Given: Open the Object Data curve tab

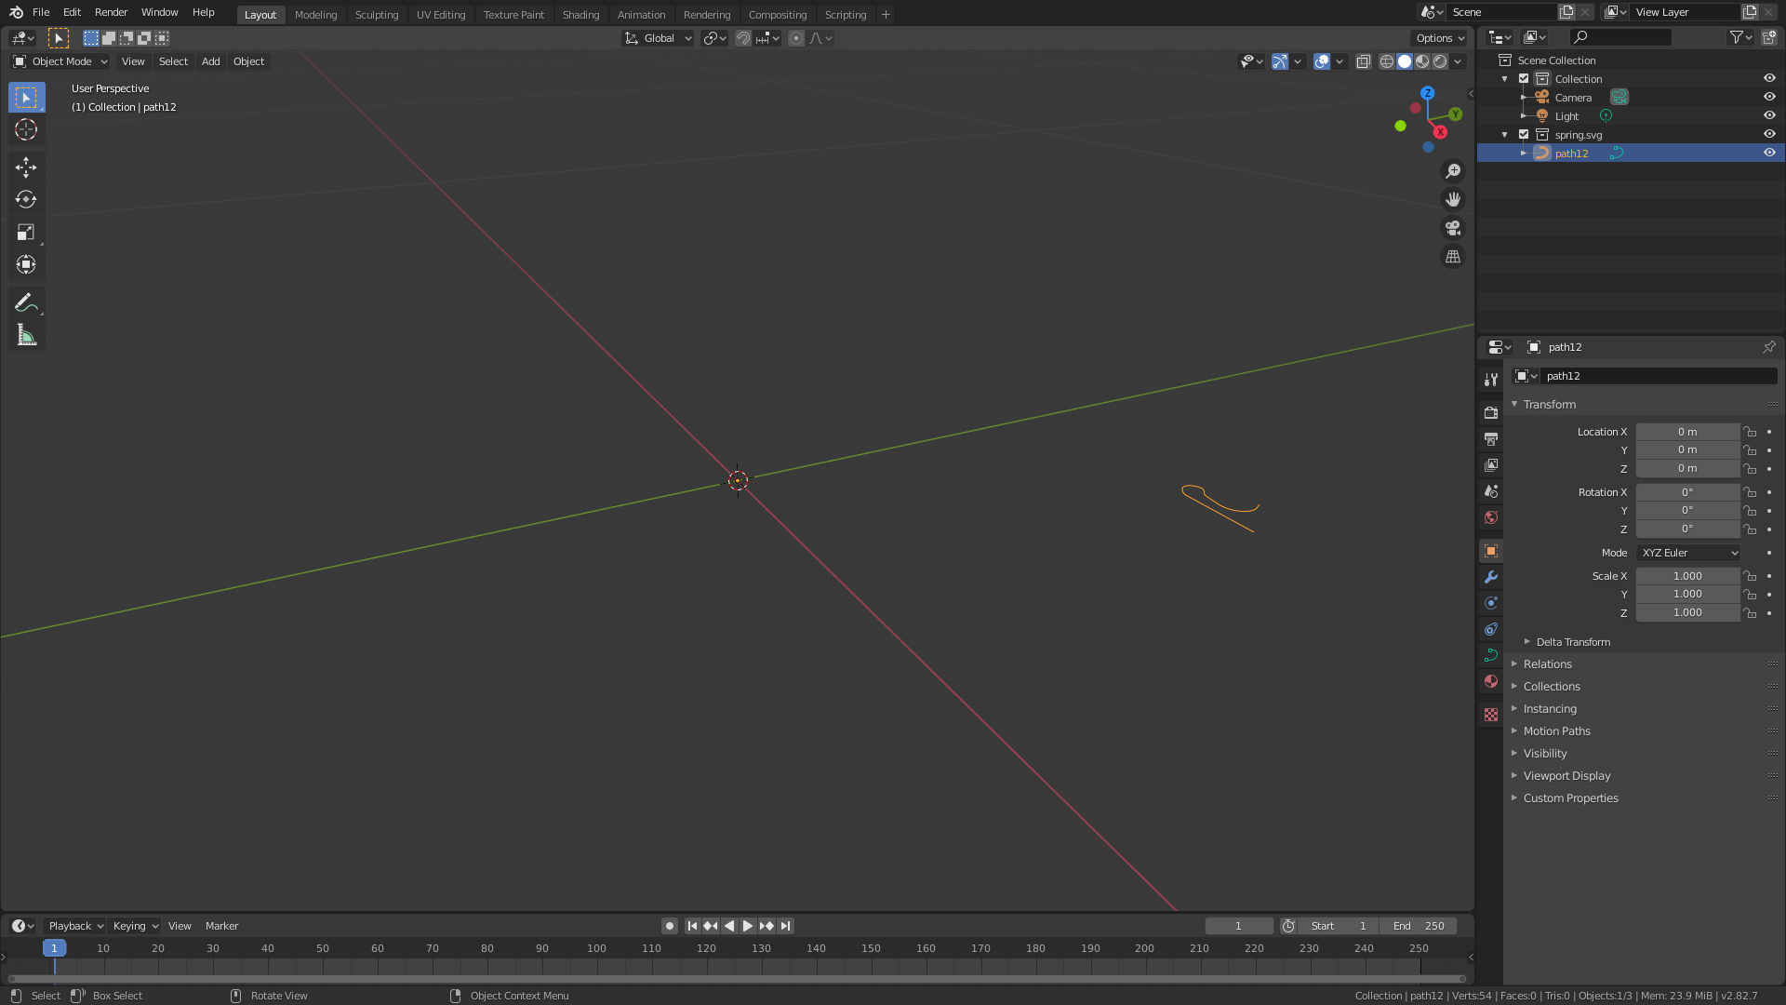Looking at the screenshot, I should (x=1491, y=655).
